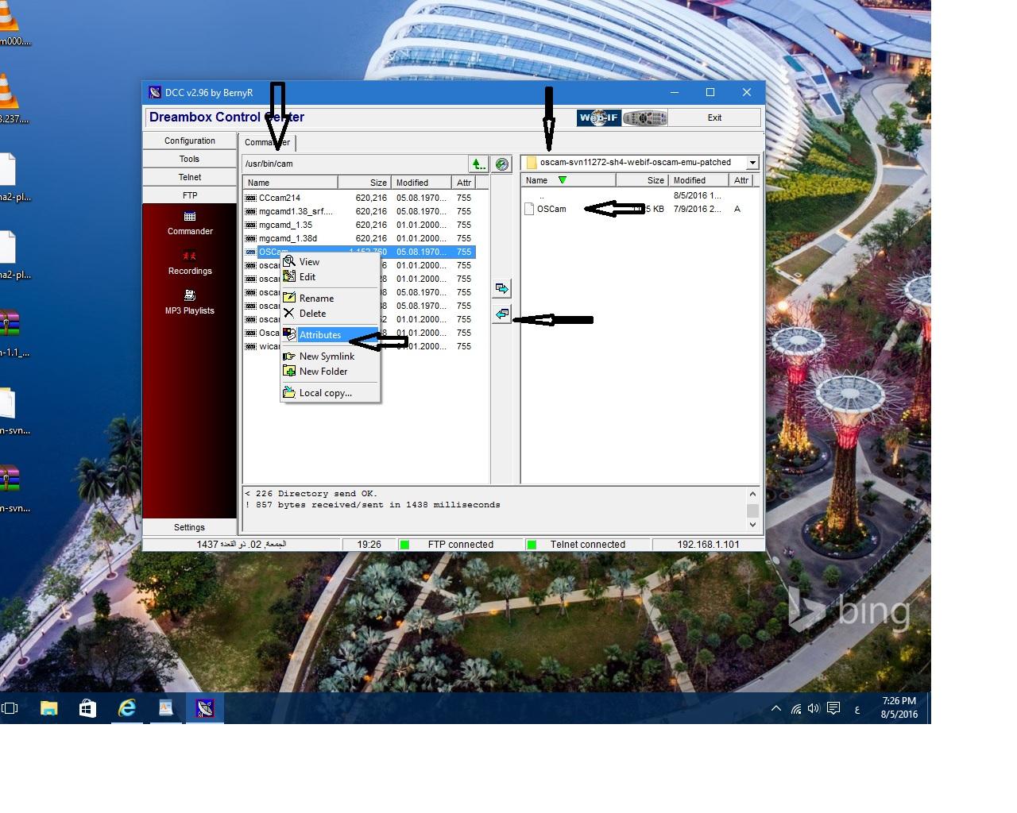Open the Telnet section
This screenshot has height=813, width=1017.
pyautogui.click(x=190, y=177)
